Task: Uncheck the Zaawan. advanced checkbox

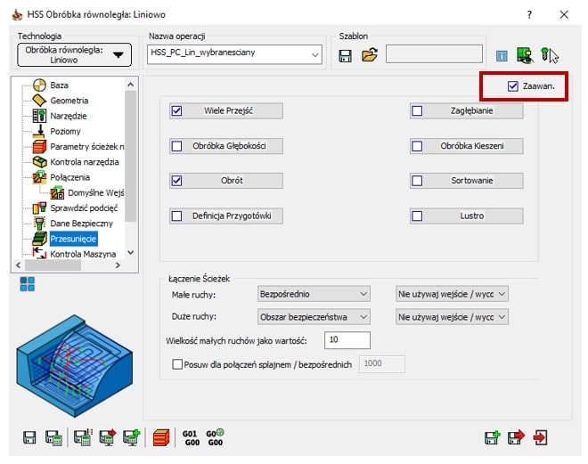Action: (x=513, y=86)
